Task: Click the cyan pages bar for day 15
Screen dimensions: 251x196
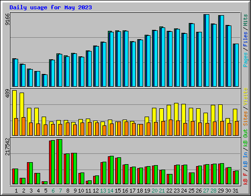Action: click(119, 59)
